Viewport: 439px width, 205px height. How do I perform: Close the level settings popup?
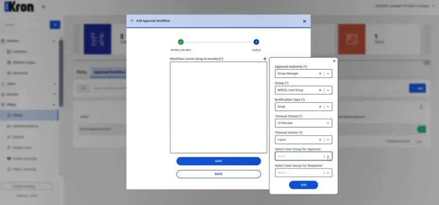(x=334, y=61)
